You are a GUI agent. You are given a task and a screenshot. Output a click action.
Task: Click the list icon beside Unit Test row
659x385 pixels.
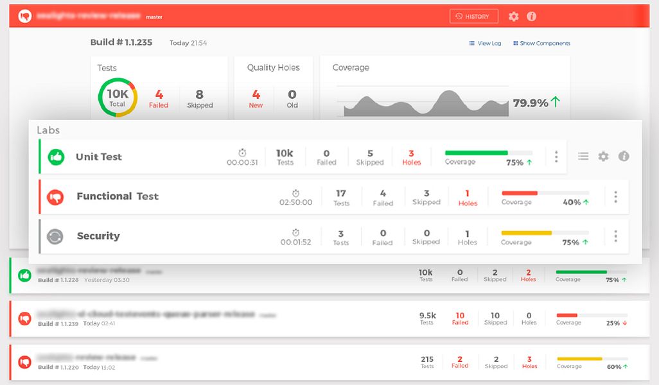click(583, 156)
